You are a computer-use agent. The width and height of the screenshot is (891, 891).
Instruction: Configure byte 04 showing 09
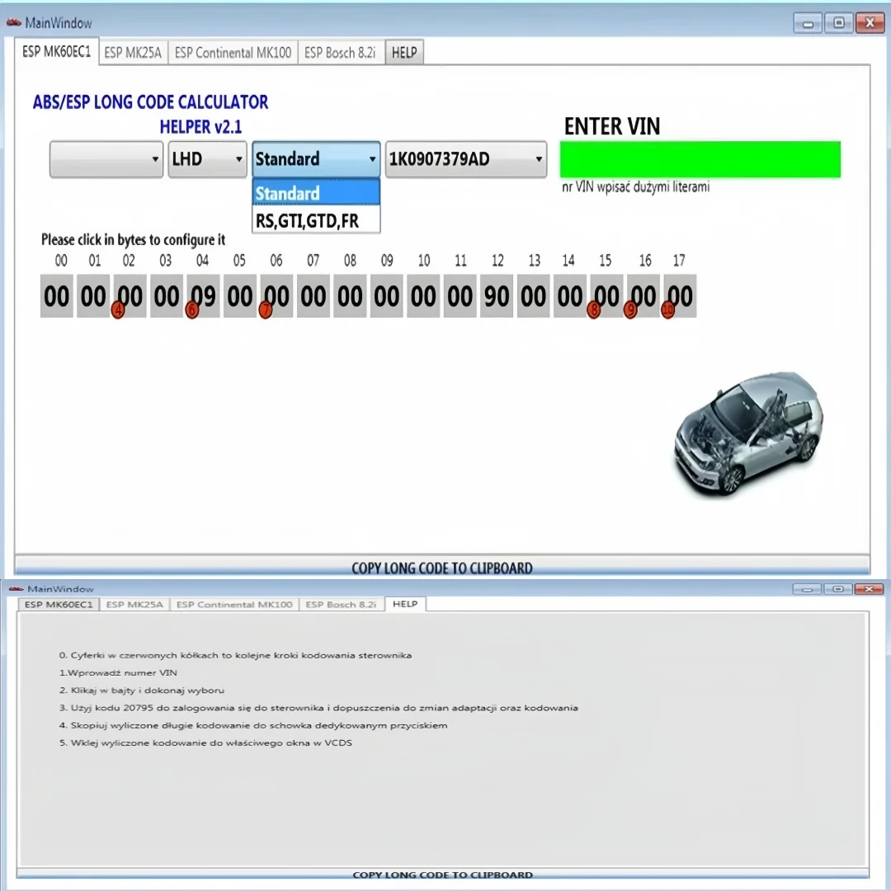click(x=204, y=296)
